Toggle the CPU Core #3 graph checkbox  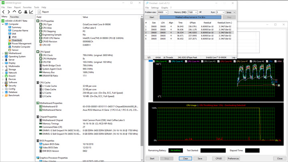click(x=170, y=62)
